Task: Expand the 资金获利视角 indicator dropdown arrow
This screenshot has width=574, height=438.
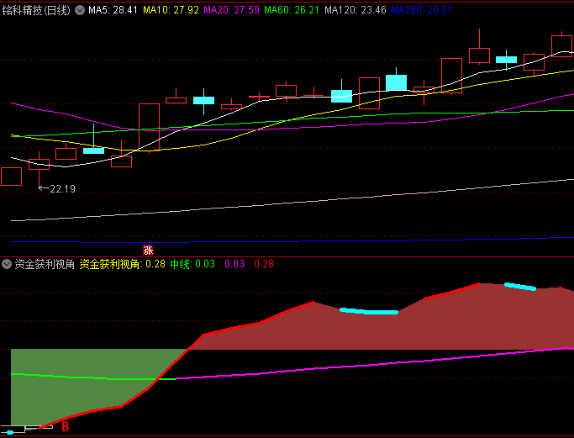Action: pyautogui.click(x=7, y=264)
